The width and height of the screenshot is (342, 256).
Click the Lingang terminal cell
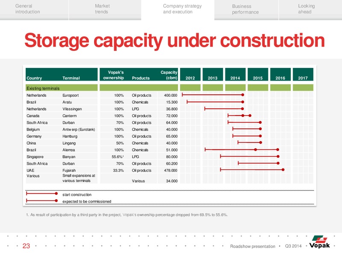pos(69,143)
